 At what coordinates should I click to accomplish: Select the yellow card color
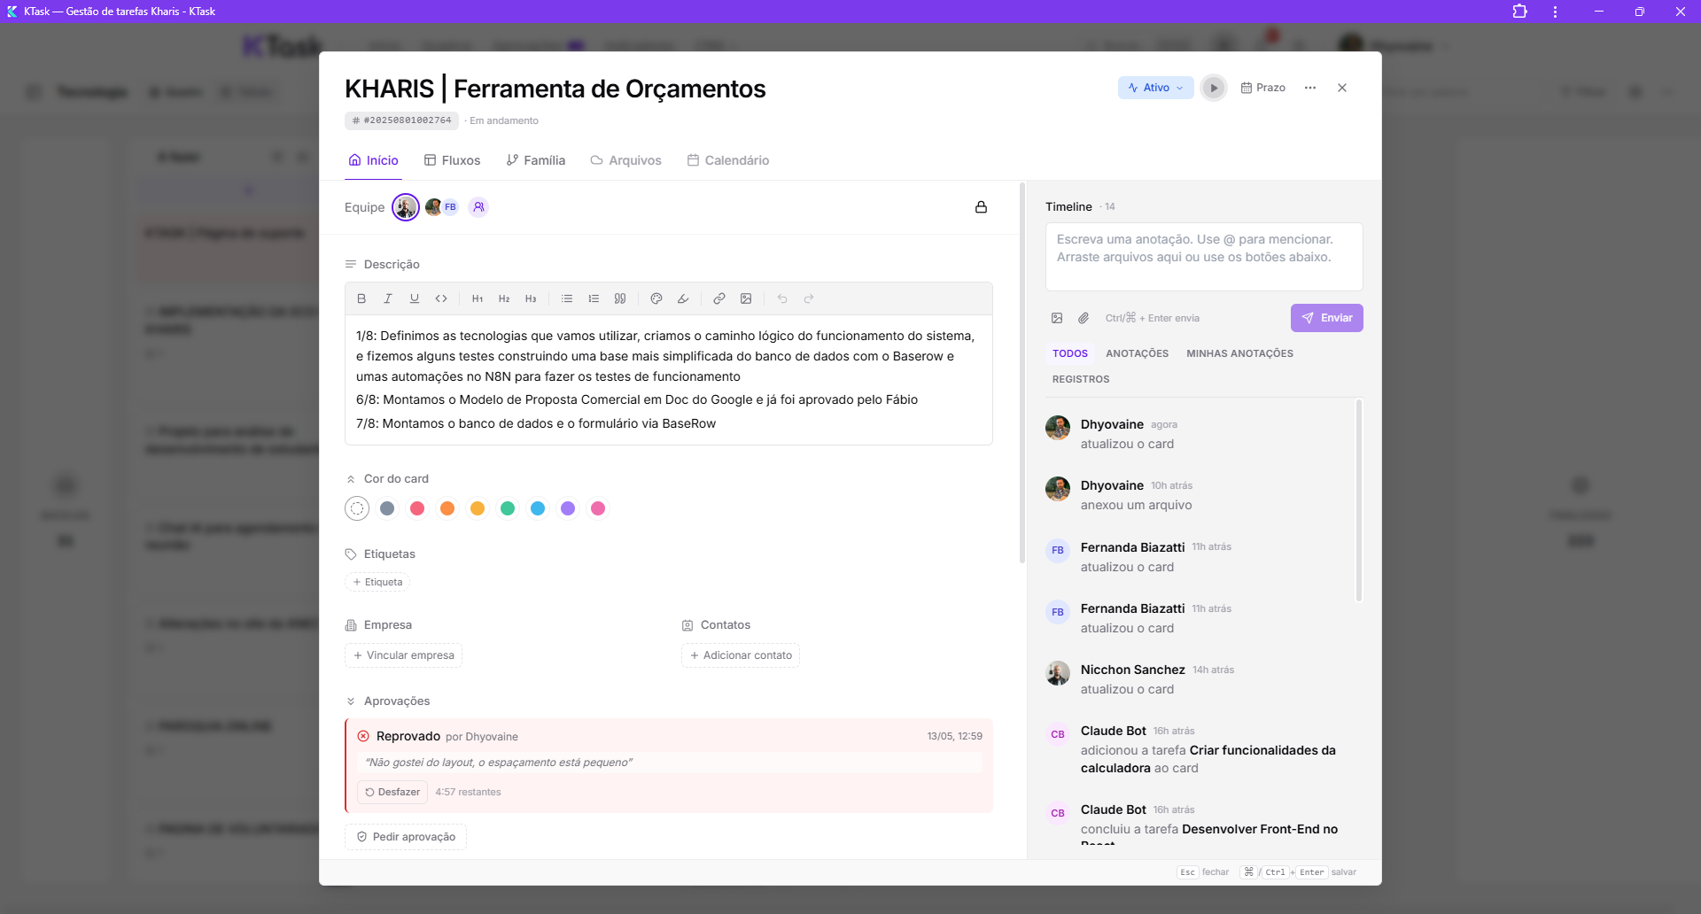(478, 508)
